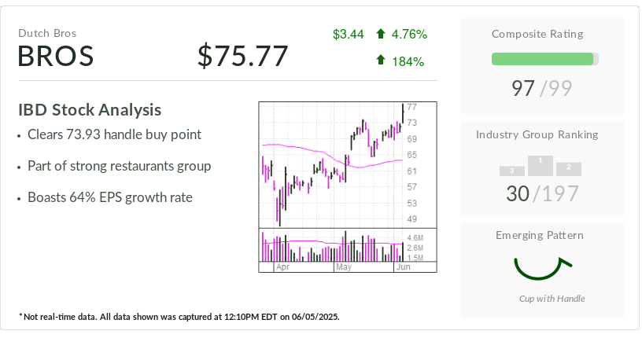Click the first-place podium block
This screenshot has height=338, width=642.
[x=541, y=164]
